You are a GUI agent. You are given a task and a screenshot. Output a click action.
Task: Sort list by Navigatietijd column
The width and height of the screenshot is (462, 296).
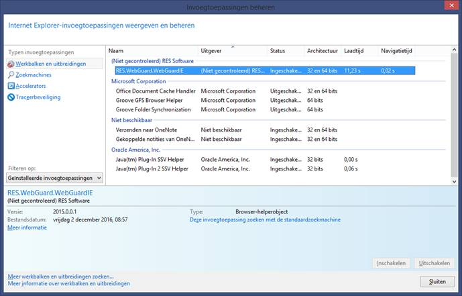pyautogui.click(x=396, y=51)
